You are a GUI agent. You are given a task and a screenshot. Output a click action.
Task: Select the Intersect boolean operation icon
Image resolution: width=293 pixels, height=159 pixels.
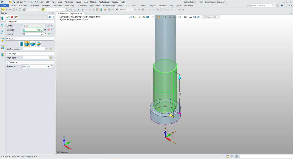[x=38, y=44]
